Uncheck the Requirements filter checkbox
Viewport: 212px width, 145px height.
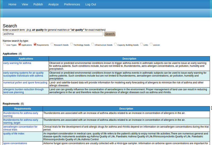tap(35, 45)
